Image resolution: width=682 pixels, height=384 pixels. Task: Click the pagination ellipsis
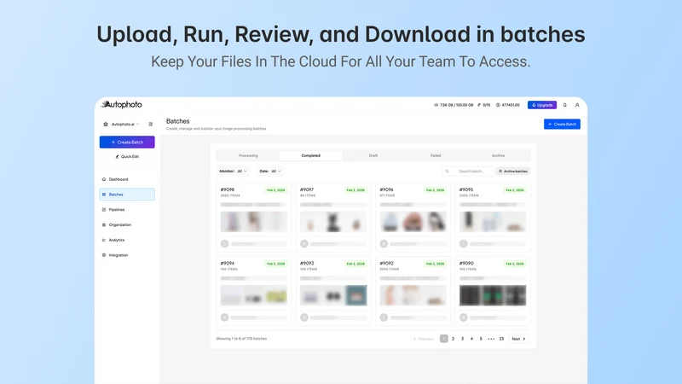(x=491, y=339)
